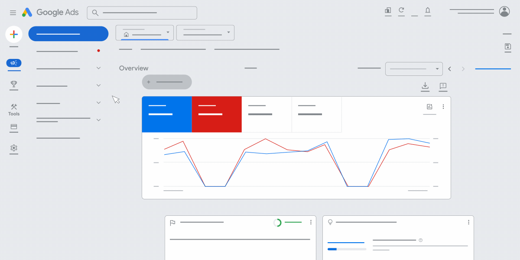Go to previous date range arrow
Screen dimensions: 520x260
tap(450, 69)
